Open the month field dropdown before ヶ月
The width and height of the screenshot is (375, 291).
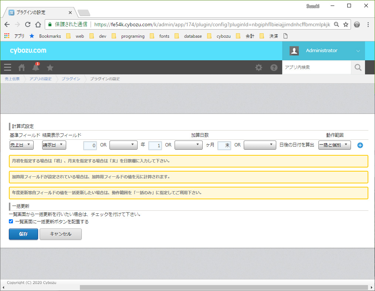(x=189, y=145)
